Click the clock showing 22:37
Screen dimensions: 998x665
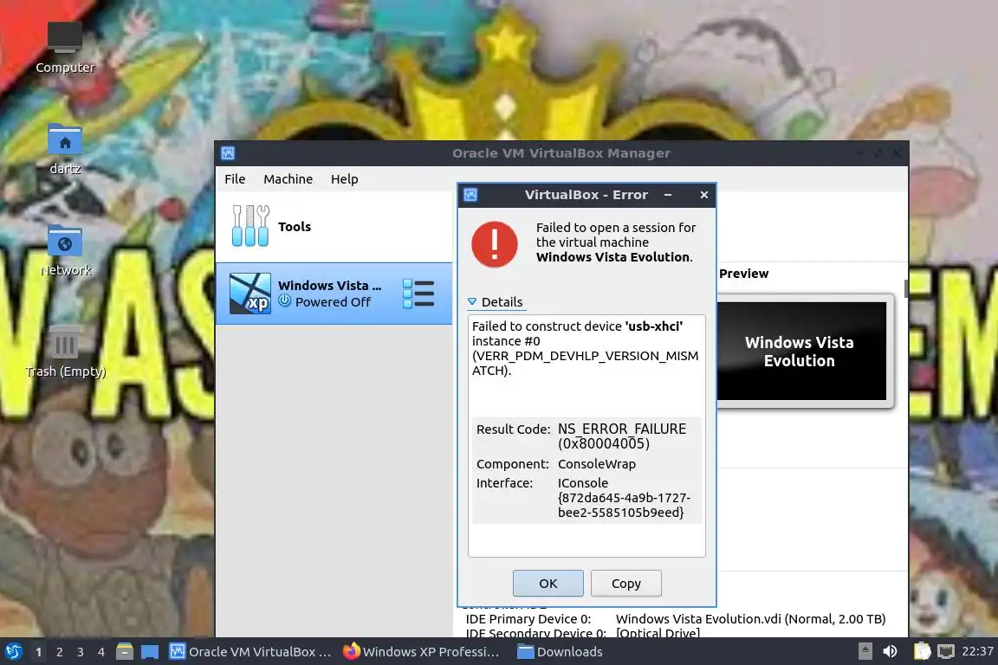click(977, 651)
